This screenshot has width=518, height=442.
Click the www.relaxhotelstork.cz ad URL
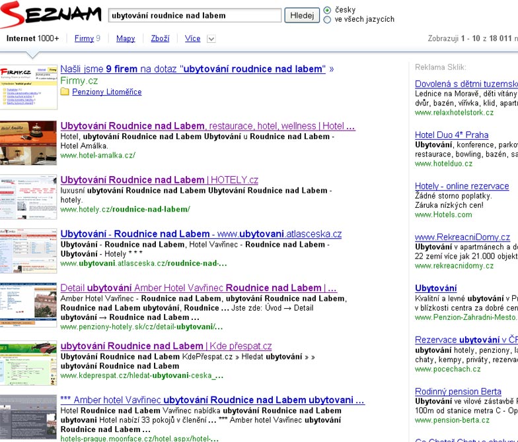[x=455, y=113]
